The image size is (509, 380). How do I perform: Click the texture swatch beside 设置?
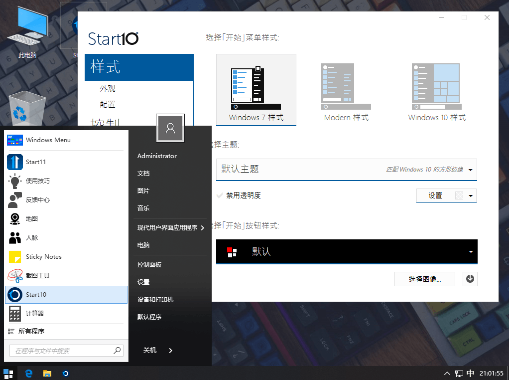pyautogui.click(x=459, y=195)
